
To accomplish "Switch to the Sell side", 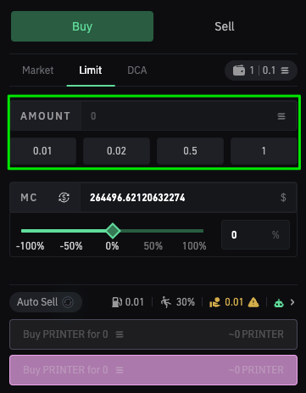I will click(x=225, y=26).
